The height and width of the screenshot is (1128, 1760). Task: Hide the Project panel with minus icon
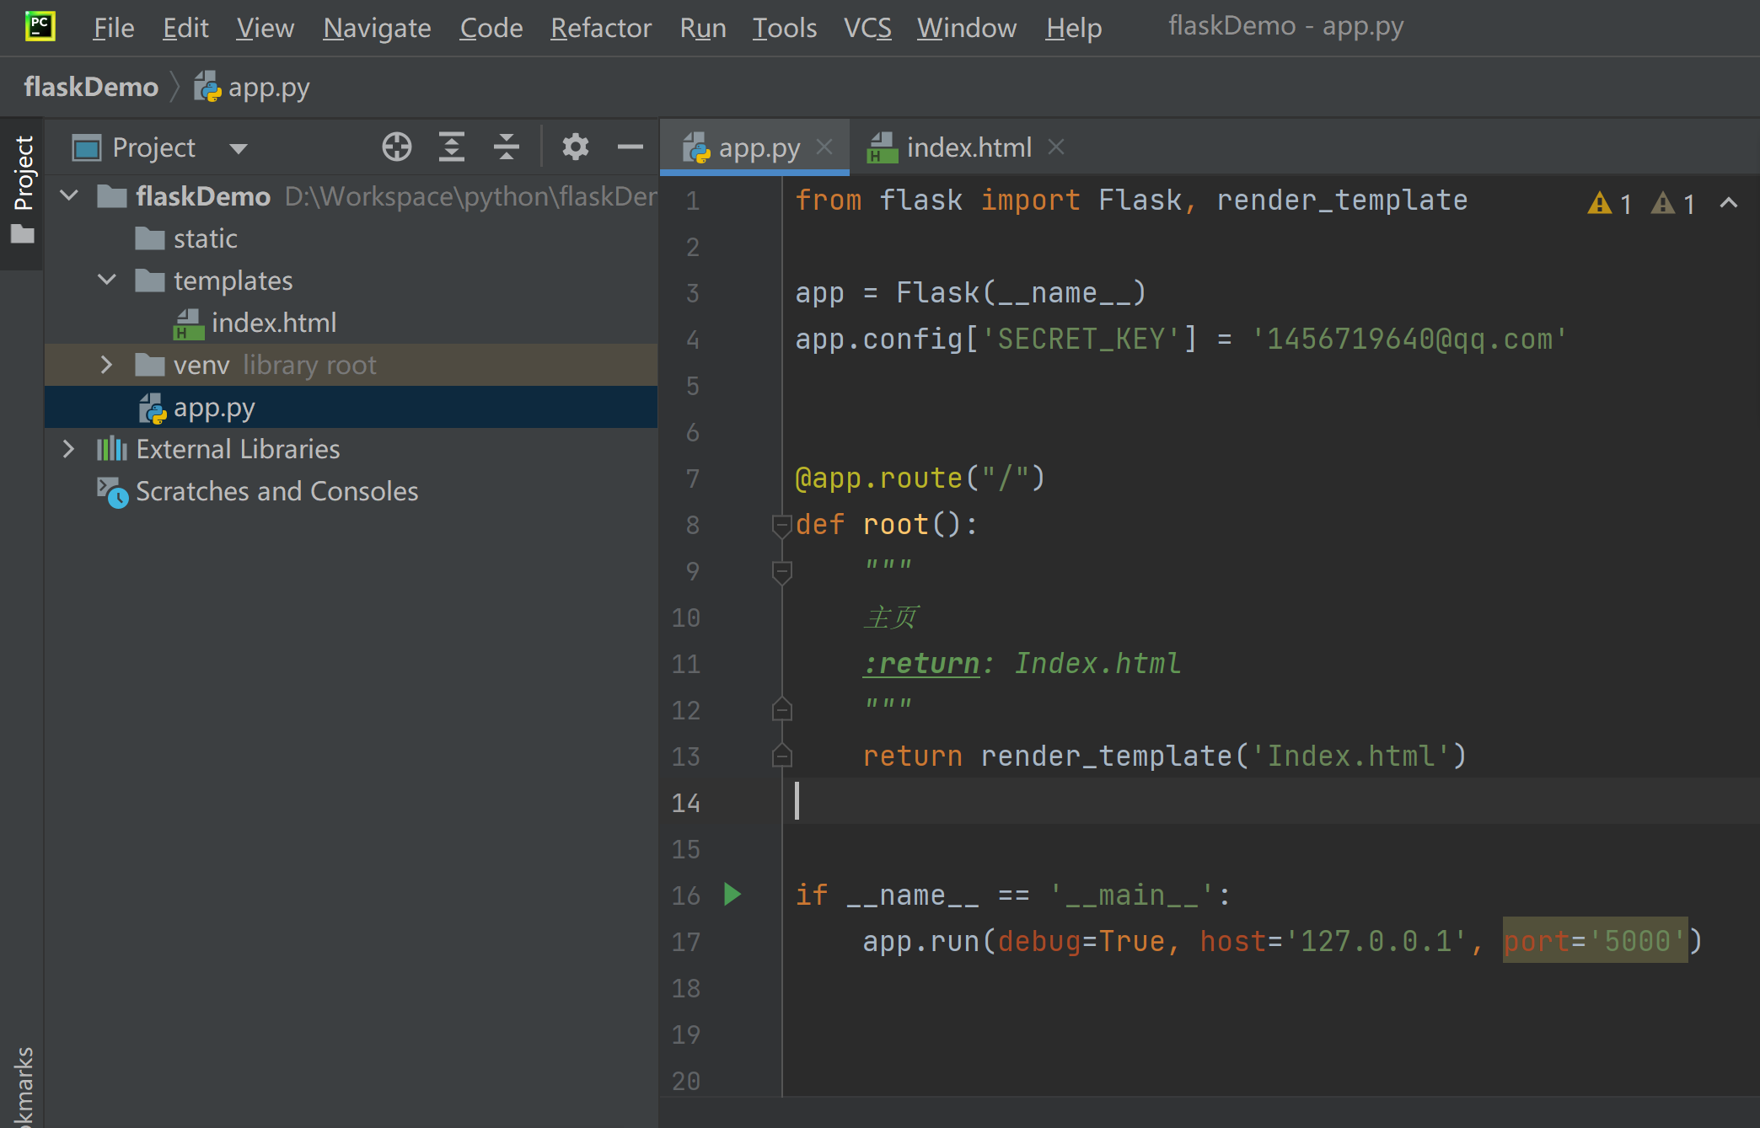tap(630, 147)
